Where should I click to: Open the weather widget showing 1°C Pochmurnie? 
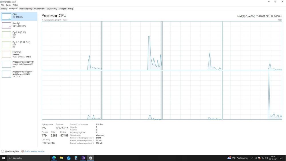pyautogui.click(x=238, y=158)
